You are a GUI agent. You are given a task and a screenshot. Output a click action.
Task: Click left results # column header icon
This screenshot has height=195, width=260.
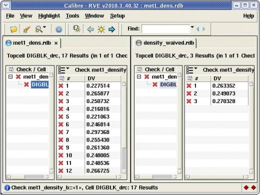click(61, 78)
